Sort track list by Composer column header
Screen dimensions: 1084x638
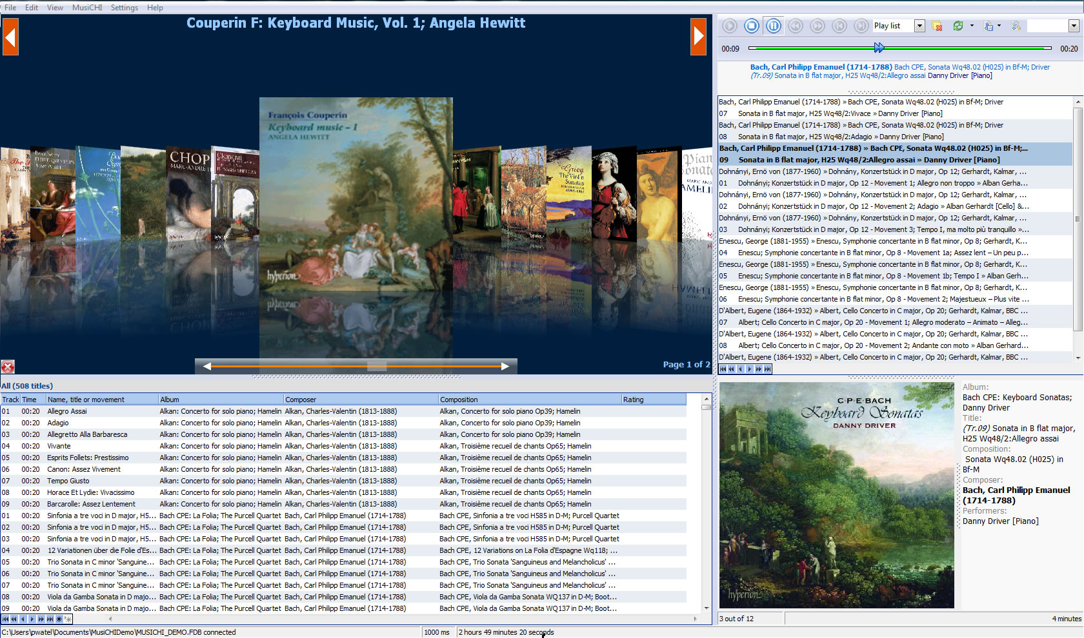[360, 400]
